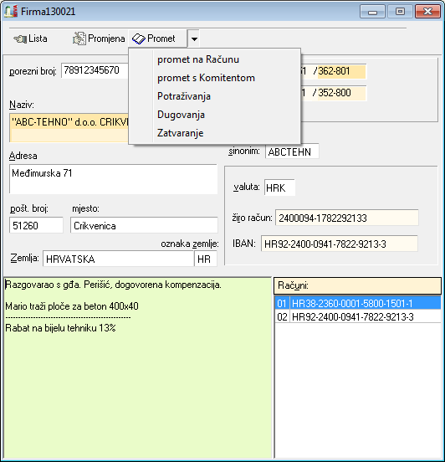Click the Adresa text field with Međimurska 71

click(x=114, y=179)
